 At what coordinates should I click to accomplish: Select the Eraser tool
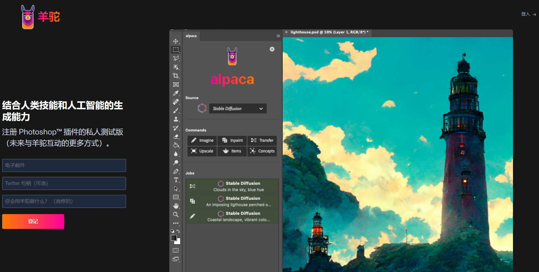click(176, 136)
